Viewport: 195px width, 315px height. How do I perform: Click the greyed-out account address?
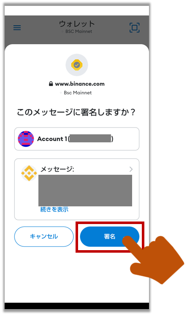(90, 139)
